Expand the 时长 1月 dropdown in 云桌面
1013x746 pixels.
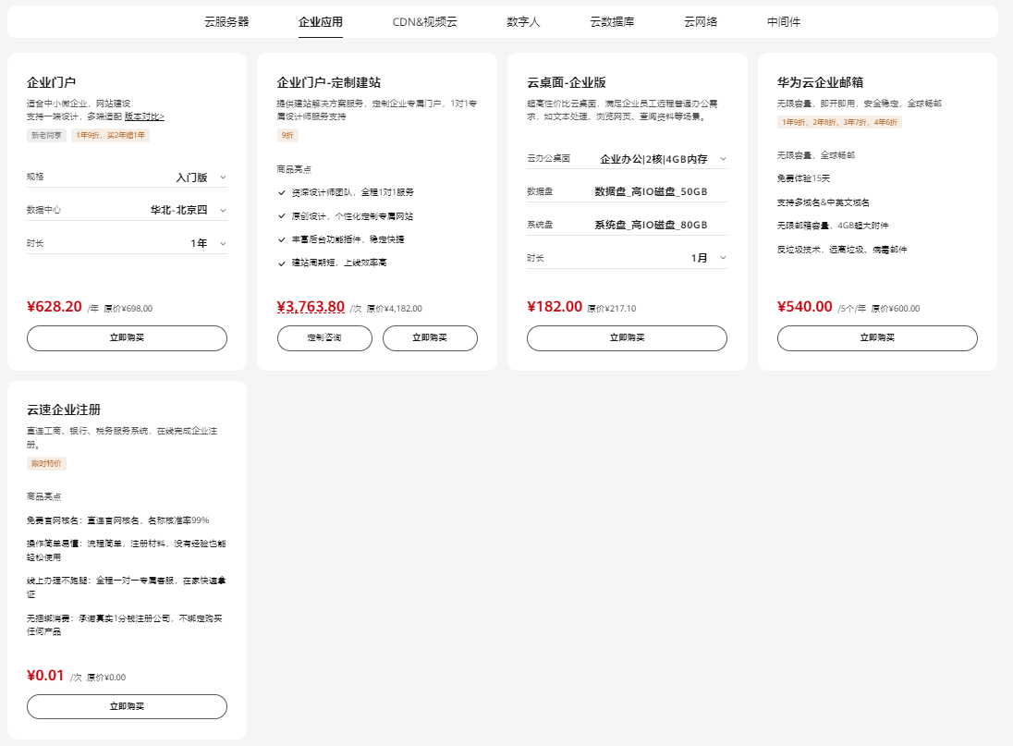pyautogui.click(x=705, y=258)
